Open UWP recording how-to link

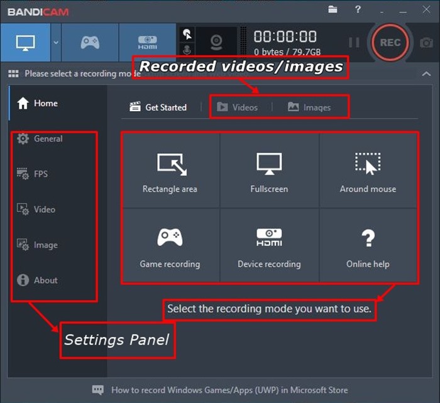point(229,390)
